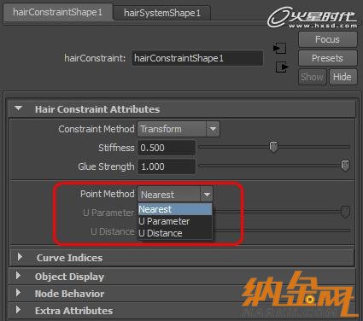Click the Focus button
Viewport: 363px width, 321px height.
click(x=327, y=39)
